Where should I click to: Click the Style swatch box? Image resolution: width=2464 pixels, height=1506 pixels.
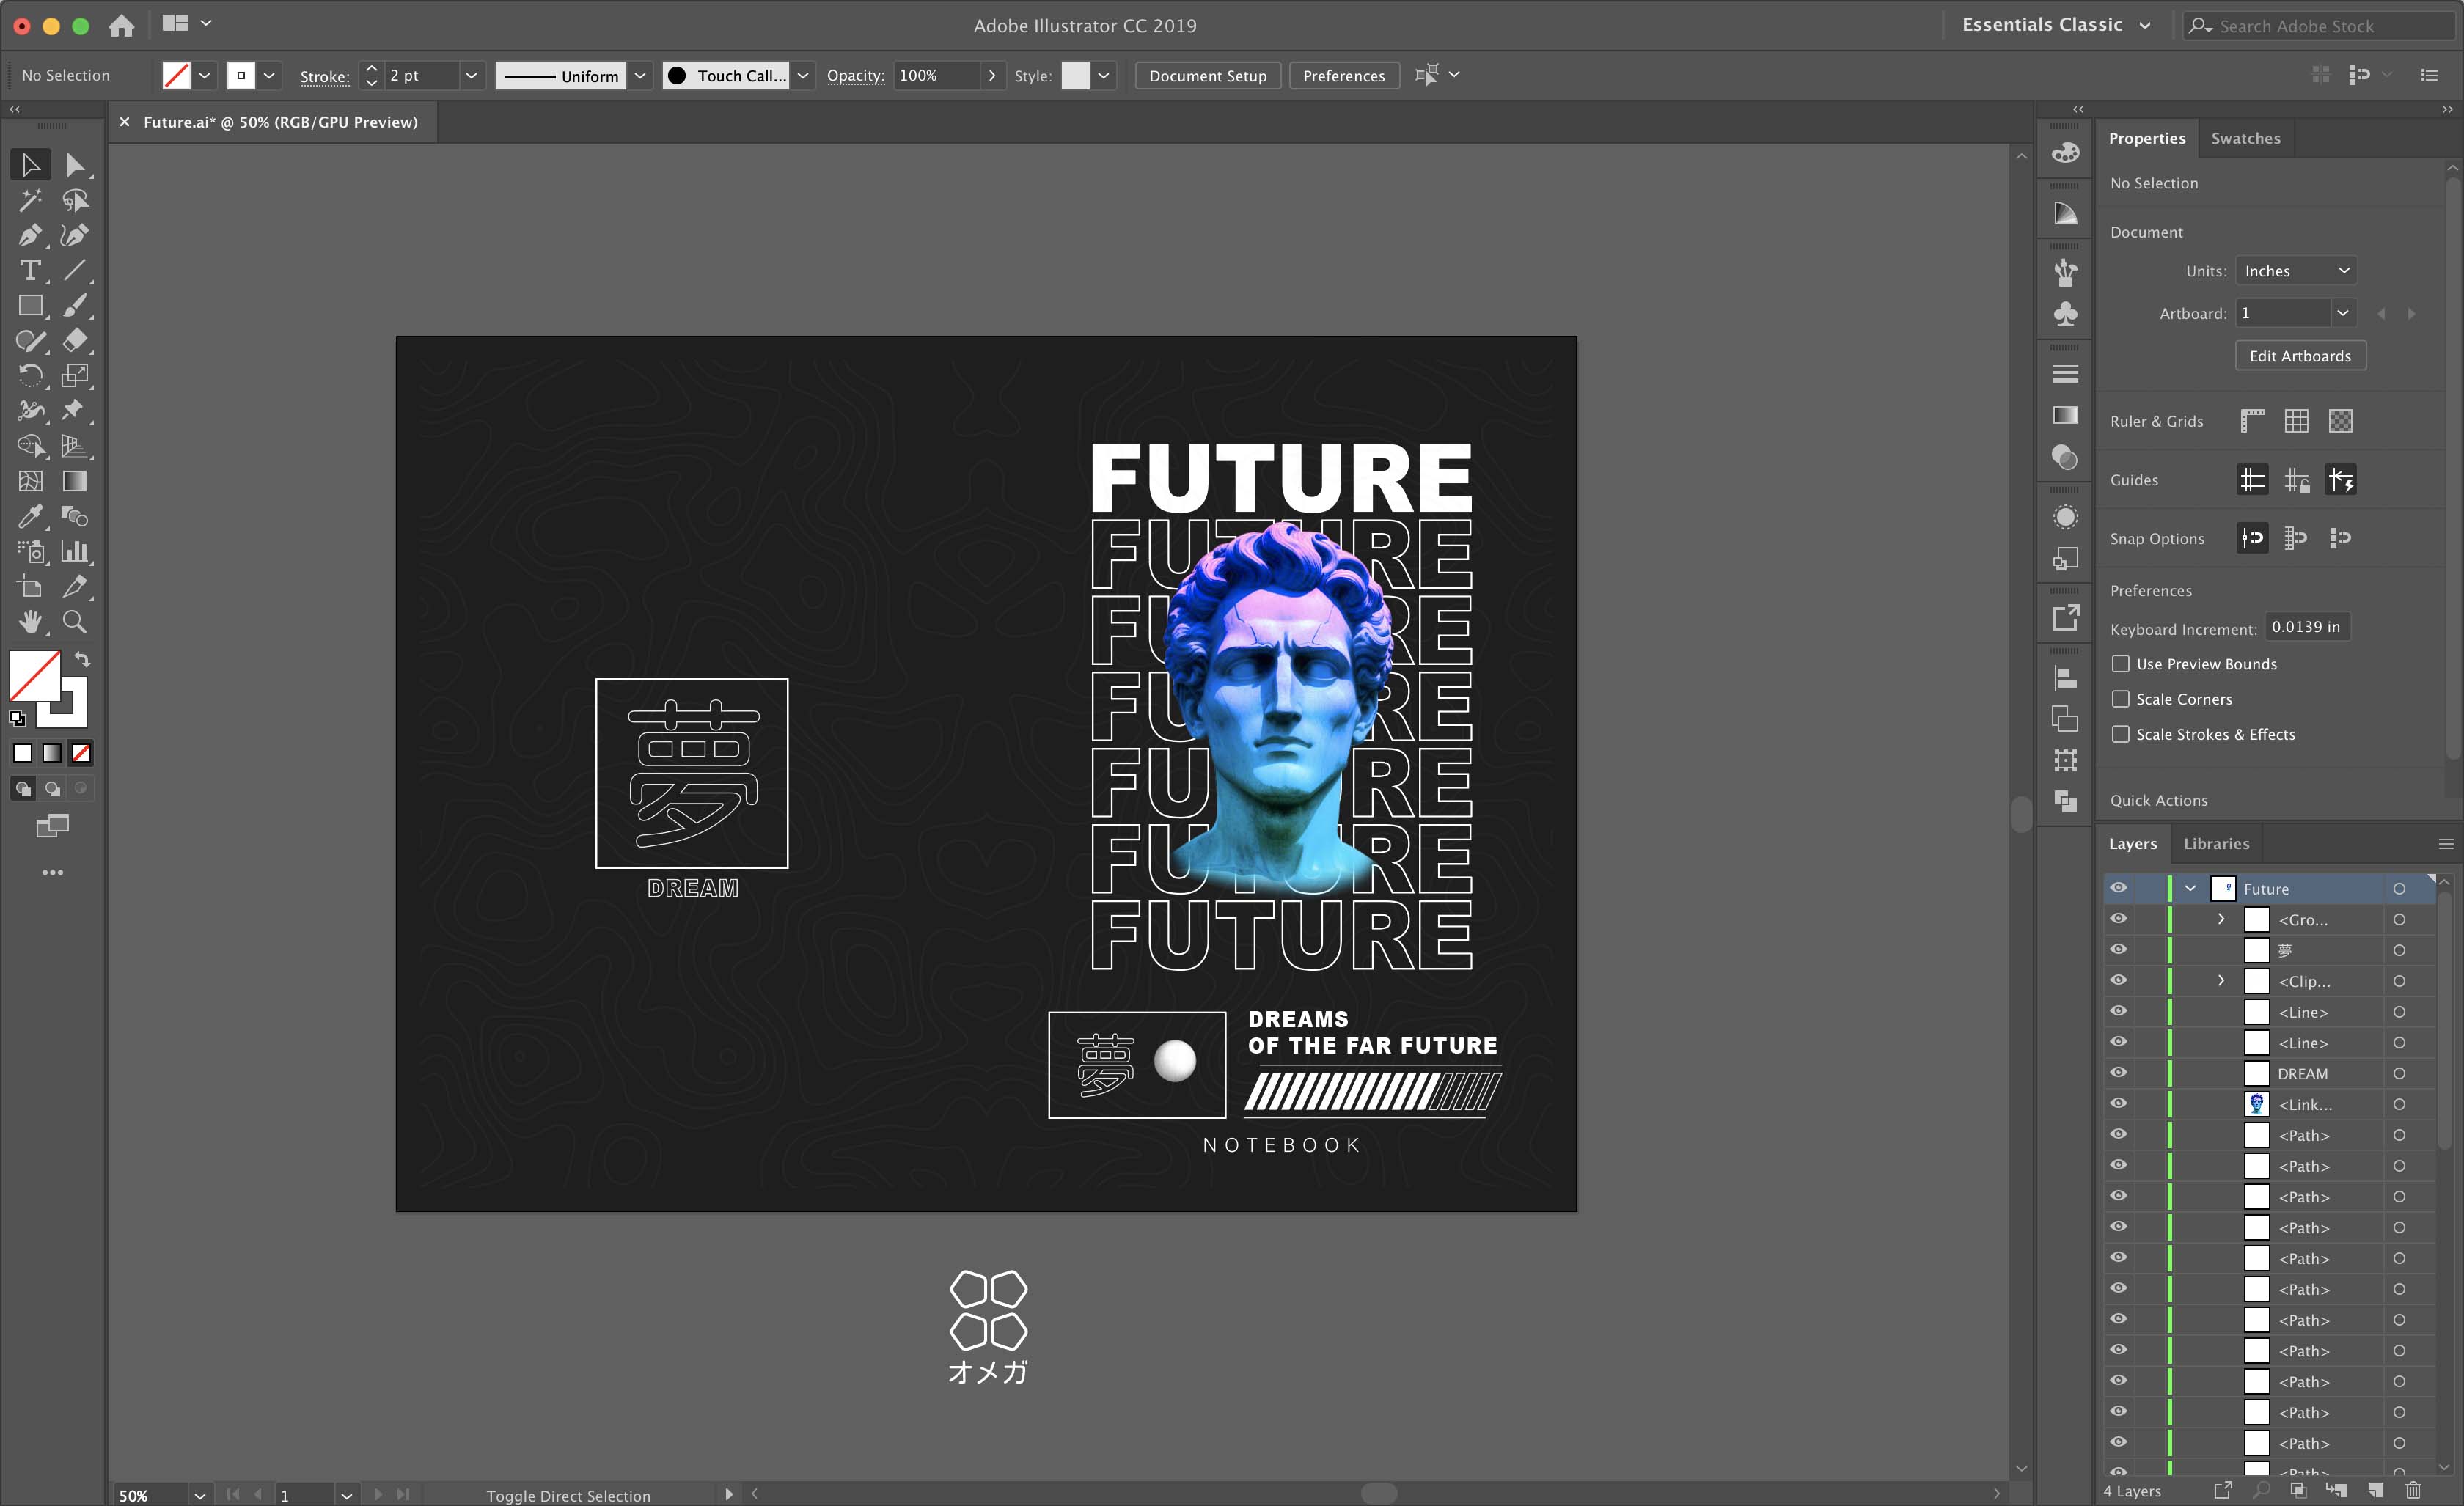pyautogui.click(x=1075, y=75)
